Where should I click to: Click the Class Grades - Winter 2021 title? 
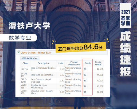(x=36, y=53)
